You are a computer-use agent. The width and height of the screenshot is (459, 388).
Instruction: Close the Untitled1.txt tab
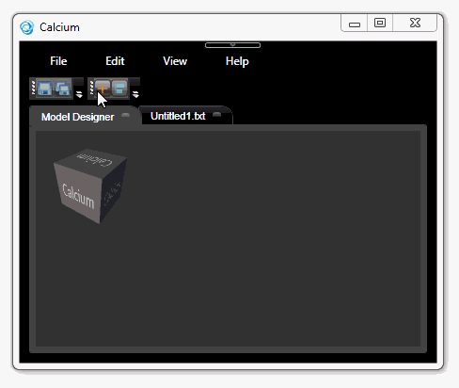(x=217, y=115)
